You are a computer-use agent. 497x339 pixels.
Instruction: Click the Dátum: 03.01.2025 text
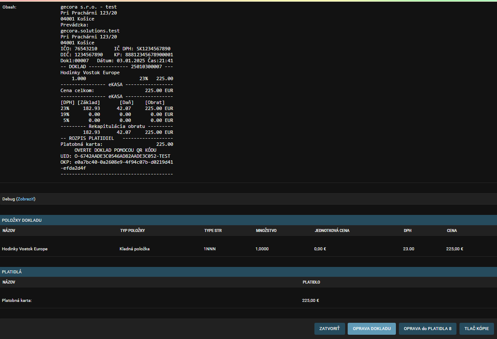point(121,61)
